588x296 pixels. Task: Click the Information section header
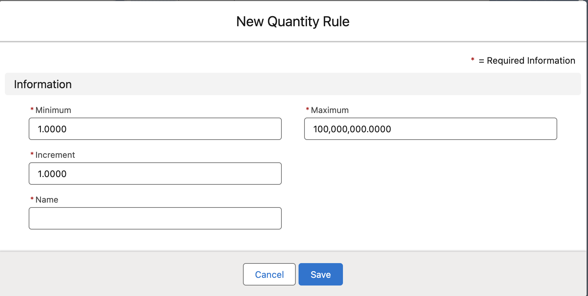point(293,84)
